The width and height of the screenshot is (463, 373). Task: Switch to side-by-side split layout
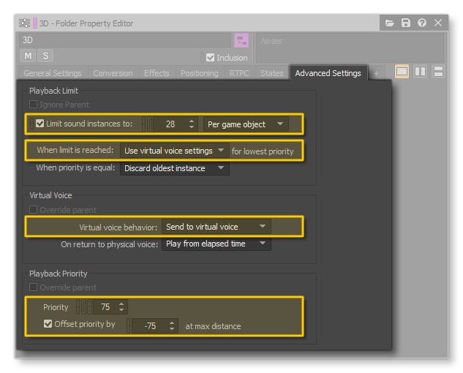point(420,72)
